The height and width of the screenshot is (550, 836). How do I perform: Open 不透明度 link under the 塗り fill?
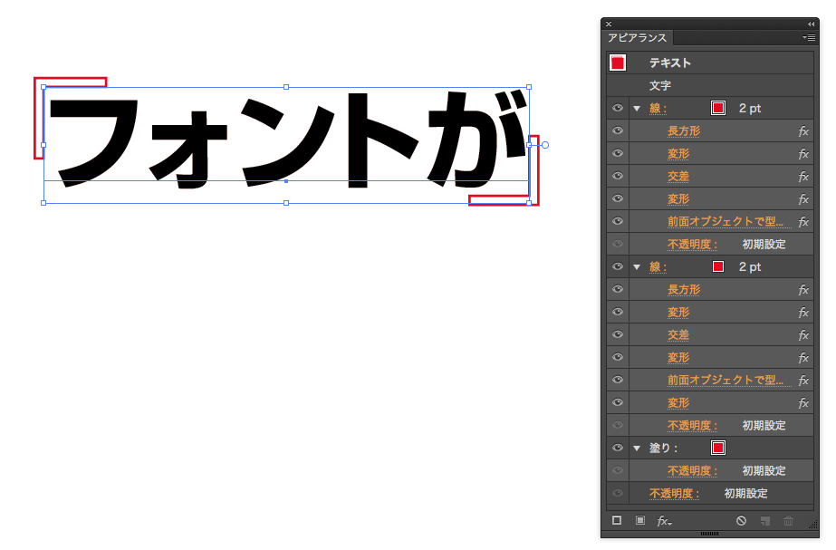click(x=693, y=471)
